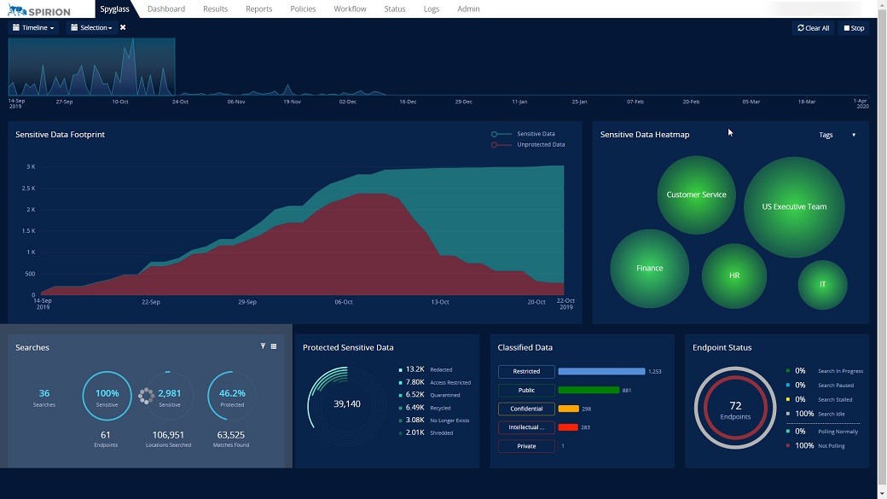Click the Selection calendar icon
The image size is (887, 499).
tap(74, 27)
